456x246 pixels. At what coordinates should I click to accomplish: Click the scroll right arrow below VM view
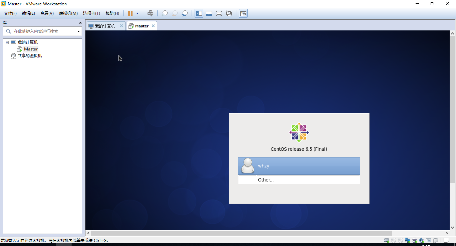447,233
